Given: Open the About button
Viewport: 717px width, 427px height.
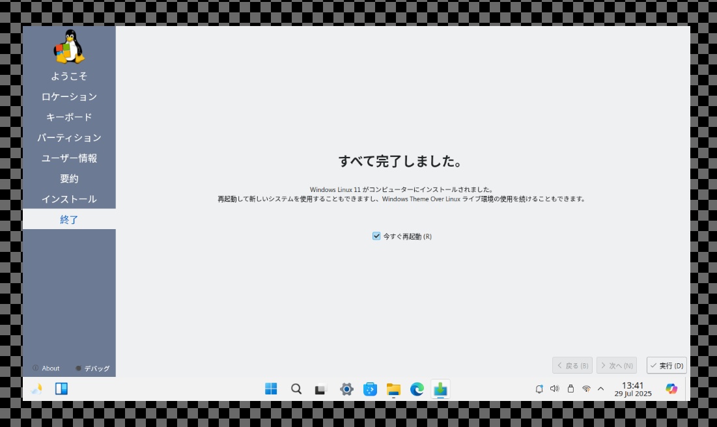Looking at the screenshot, I should (x=46, y=368).
